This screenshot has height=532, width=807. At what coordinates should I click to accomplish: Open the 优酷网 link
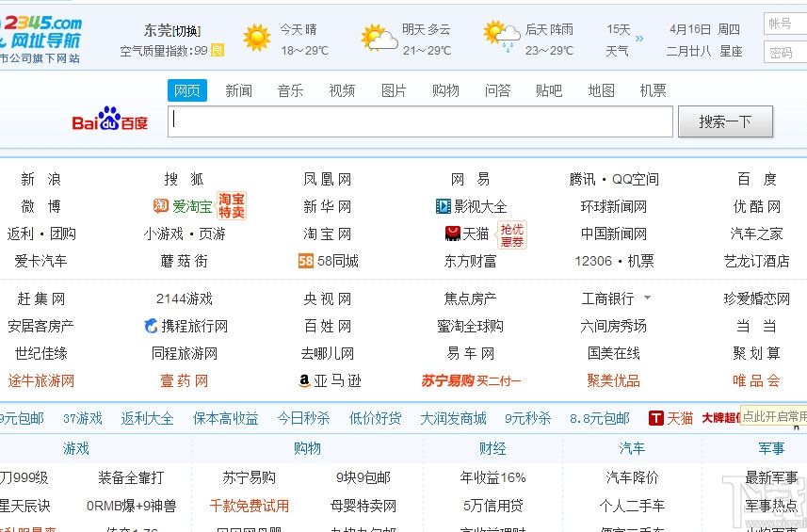(756, 206)
